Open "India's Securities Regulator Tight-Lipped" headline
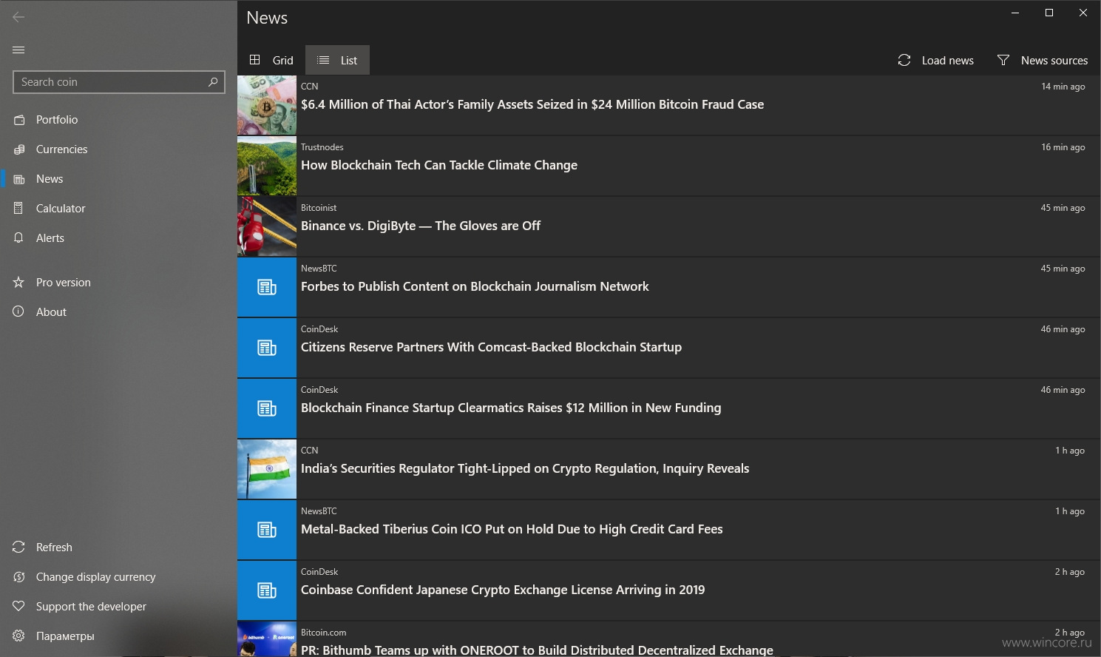 (x=525, y=468)
